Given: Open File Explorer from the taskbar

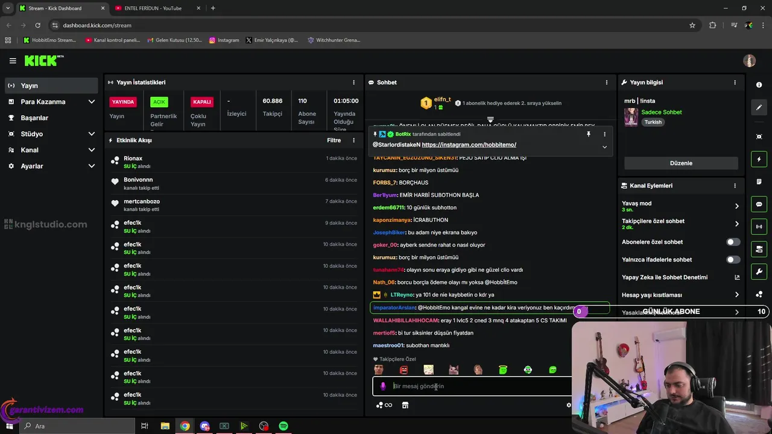Looking at the screenshot, I should coord(165,426).
